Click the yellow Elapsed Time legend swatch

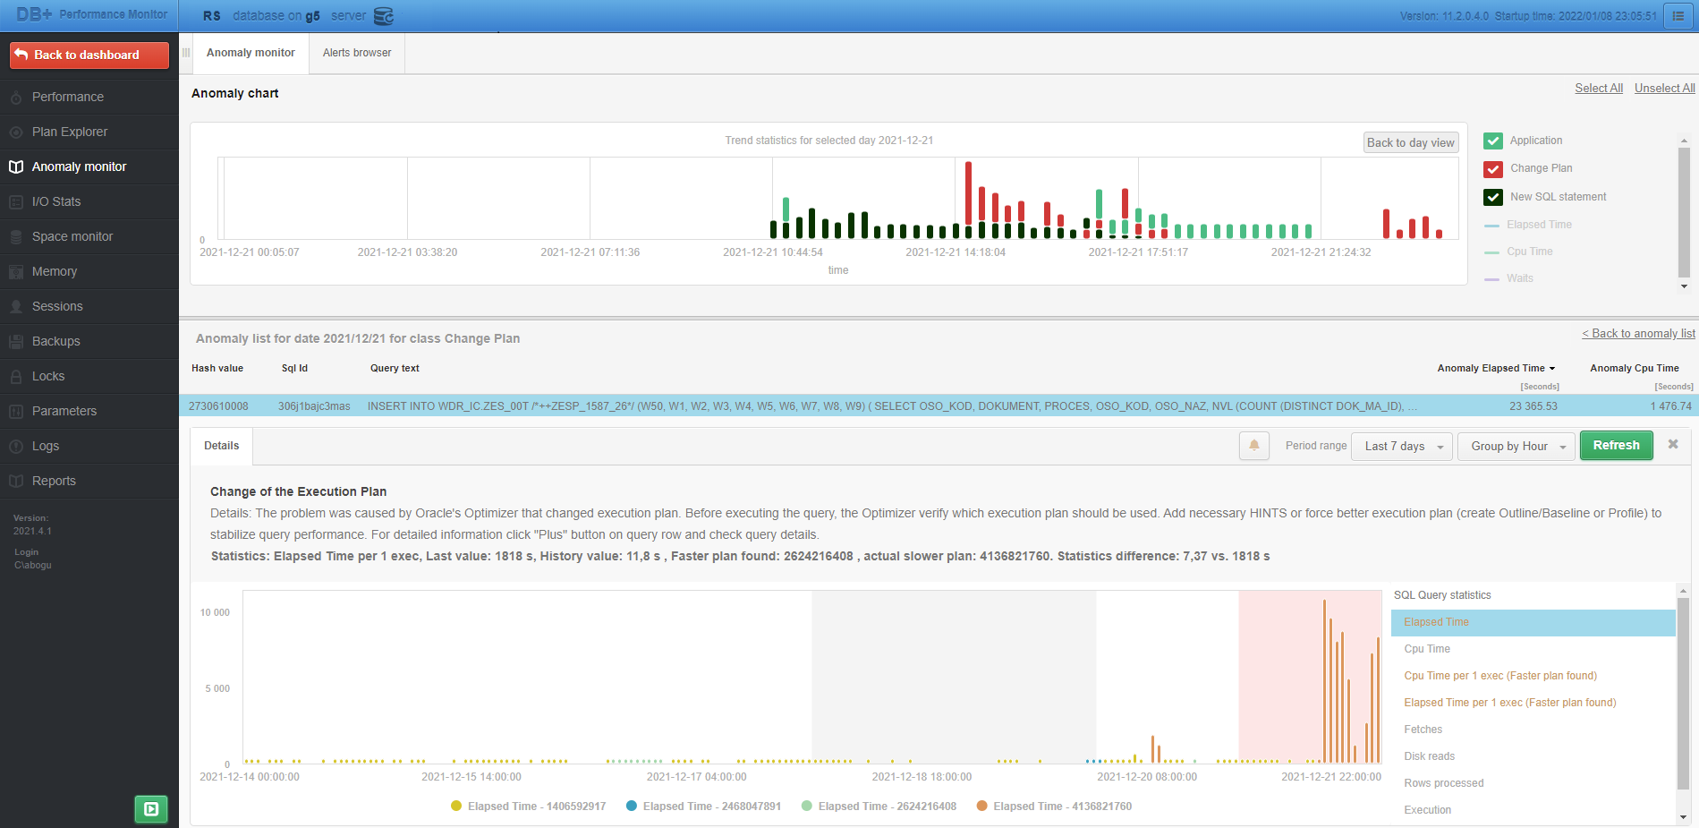[x=457, y=806]
